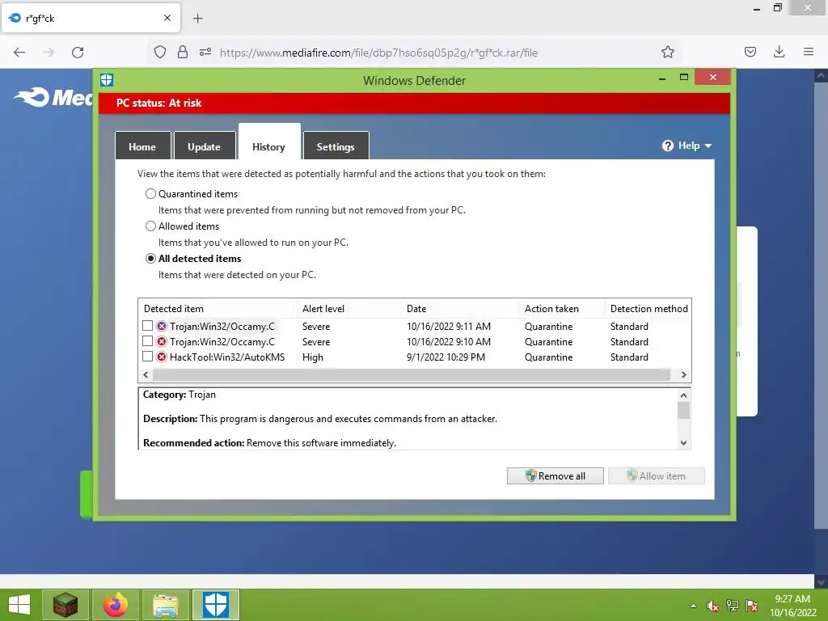Open Firefox downloads panel
The width and height of the screenshot is (828, 621).
point(779,53)
